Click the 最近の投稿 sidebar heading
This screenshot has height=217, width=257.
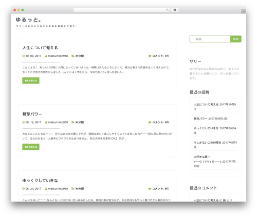pyautogui.click(x=199, y=92)
